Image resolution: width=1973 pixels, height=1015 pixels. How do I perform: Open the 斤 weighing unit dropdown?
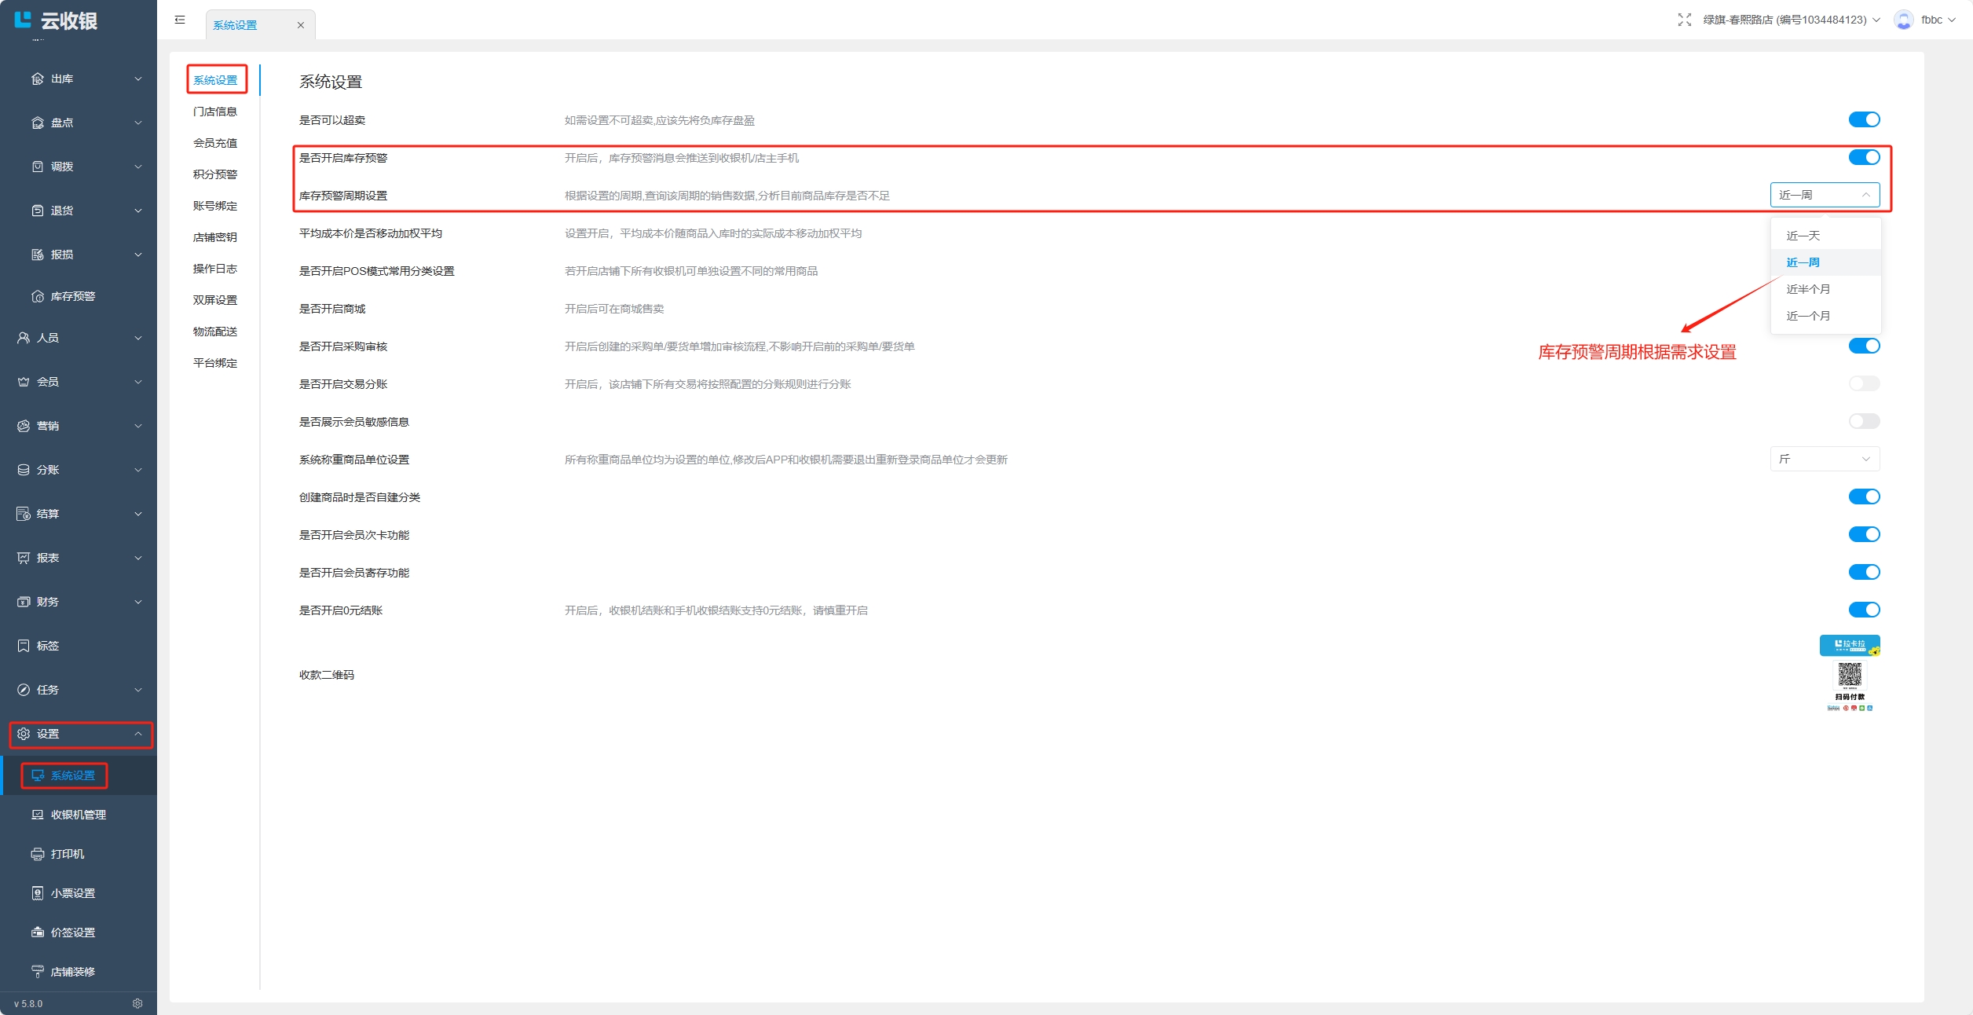pyautogui.click(x=1824, y=459)
